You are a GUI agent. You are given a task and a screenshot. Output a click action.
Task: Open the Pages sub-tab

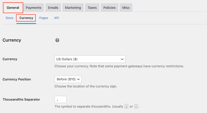click(x=44, y=18)
